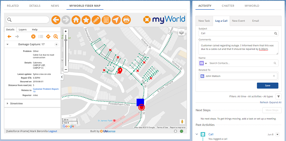Switch to the Related tab

pos(13,6)
